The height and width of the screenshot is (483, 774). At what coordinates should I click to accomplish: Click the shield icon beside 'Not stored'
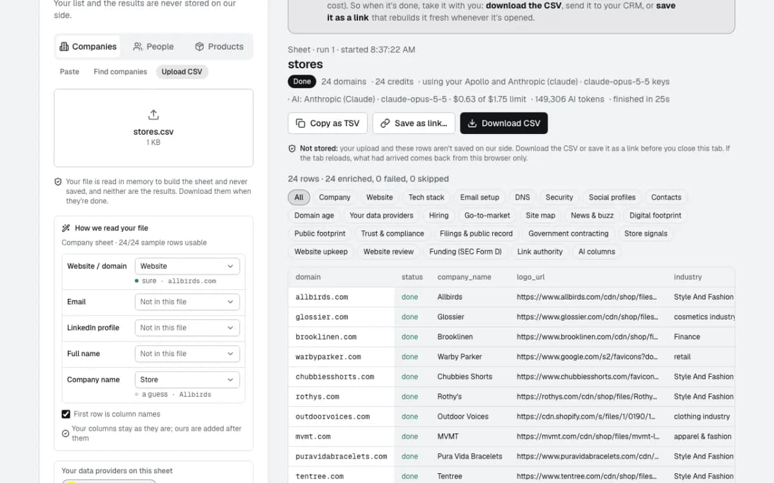[x=292, y=149]
